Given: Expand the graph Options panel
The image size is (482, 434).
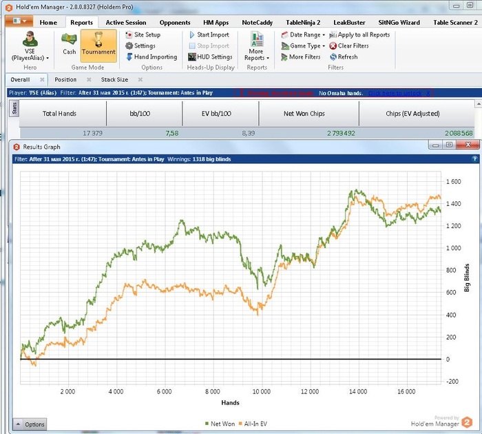Looking at the screenshot, I should coord(30,424).
